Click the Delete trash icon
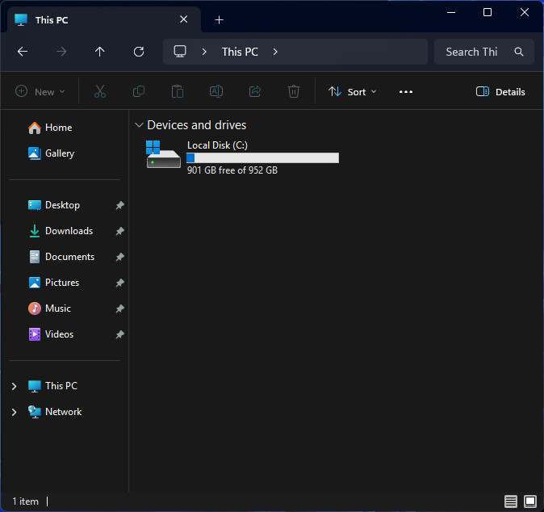 294,91
